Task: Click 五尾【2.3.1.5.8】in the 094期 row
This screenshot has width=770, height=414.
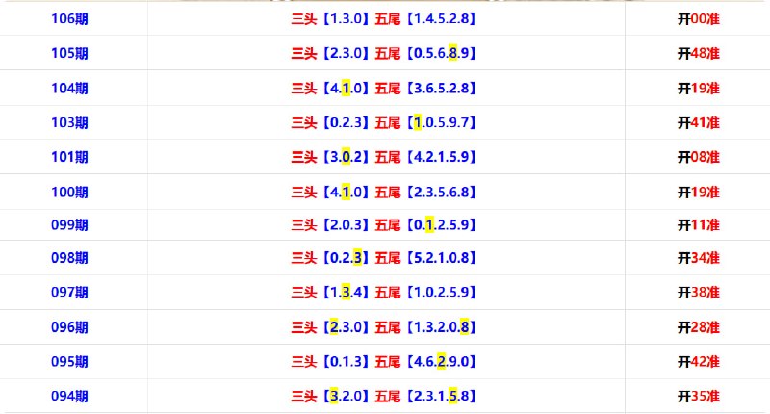Action: click(425, 396)
